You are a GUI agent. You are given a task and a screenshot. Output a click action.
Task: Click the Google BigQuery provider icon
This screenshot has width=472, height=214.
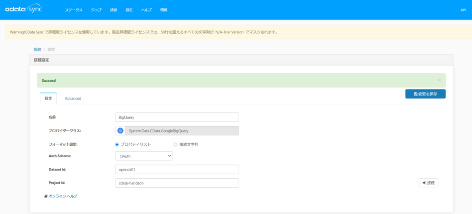point(120,131)
